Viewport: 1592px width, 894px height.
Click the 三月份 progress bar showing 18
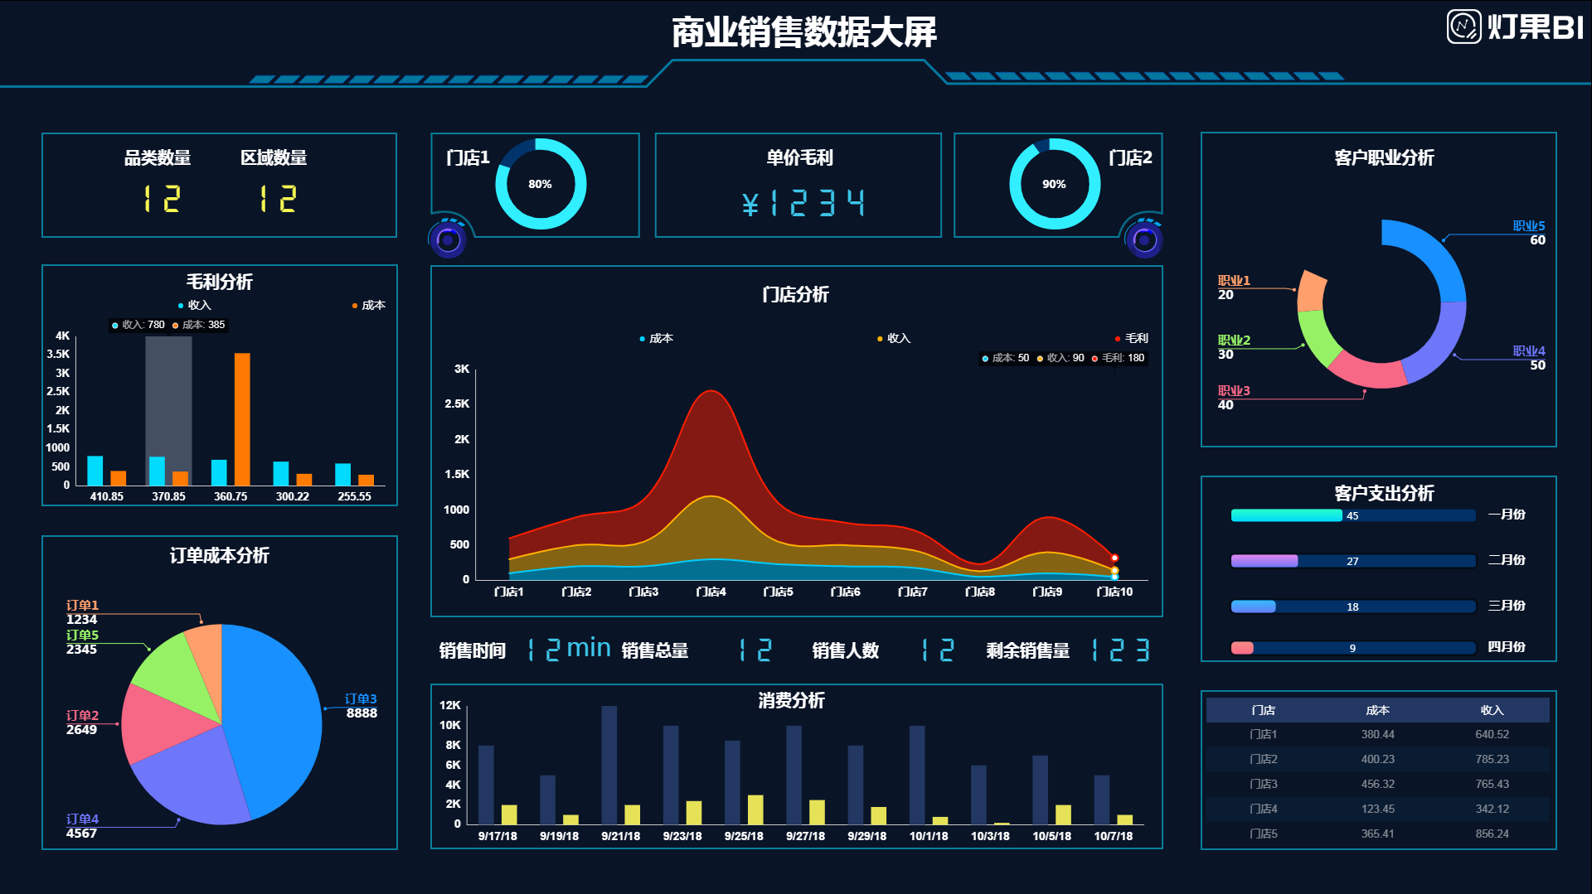click(1353, 606)
